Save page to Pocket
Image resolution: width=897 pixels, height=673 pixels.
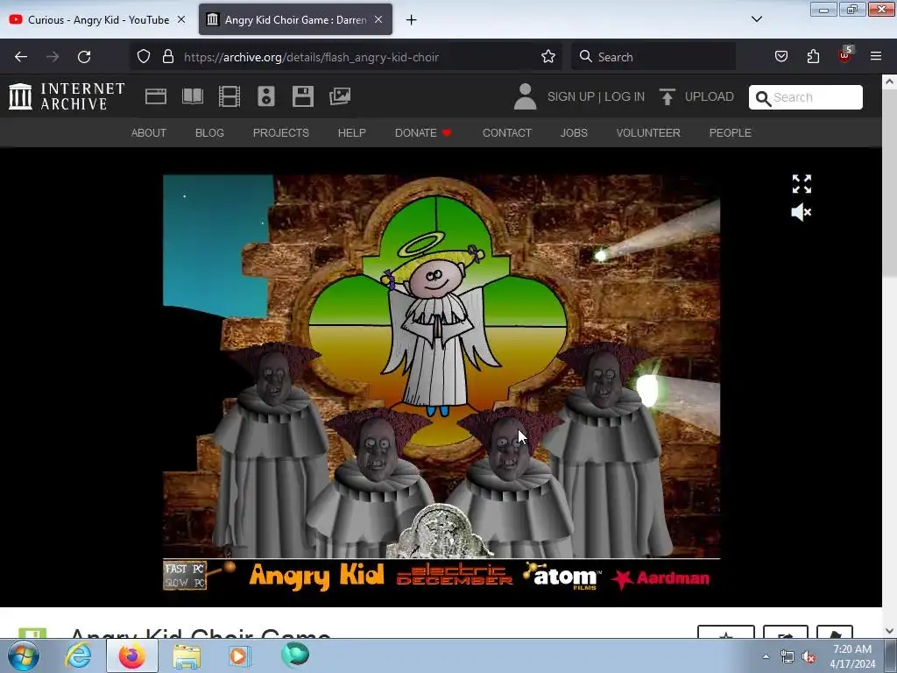pos(780,57)
